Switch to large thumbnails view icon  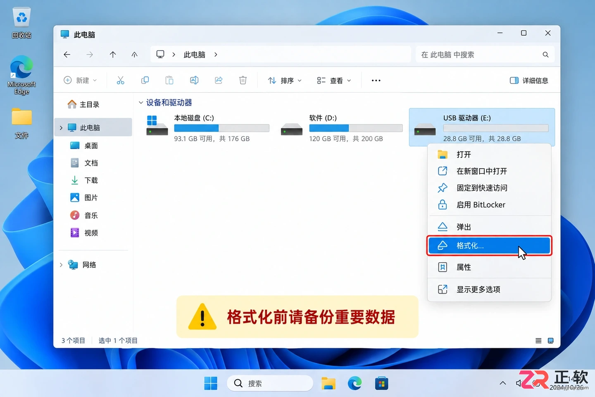click(x=550, y=341)
